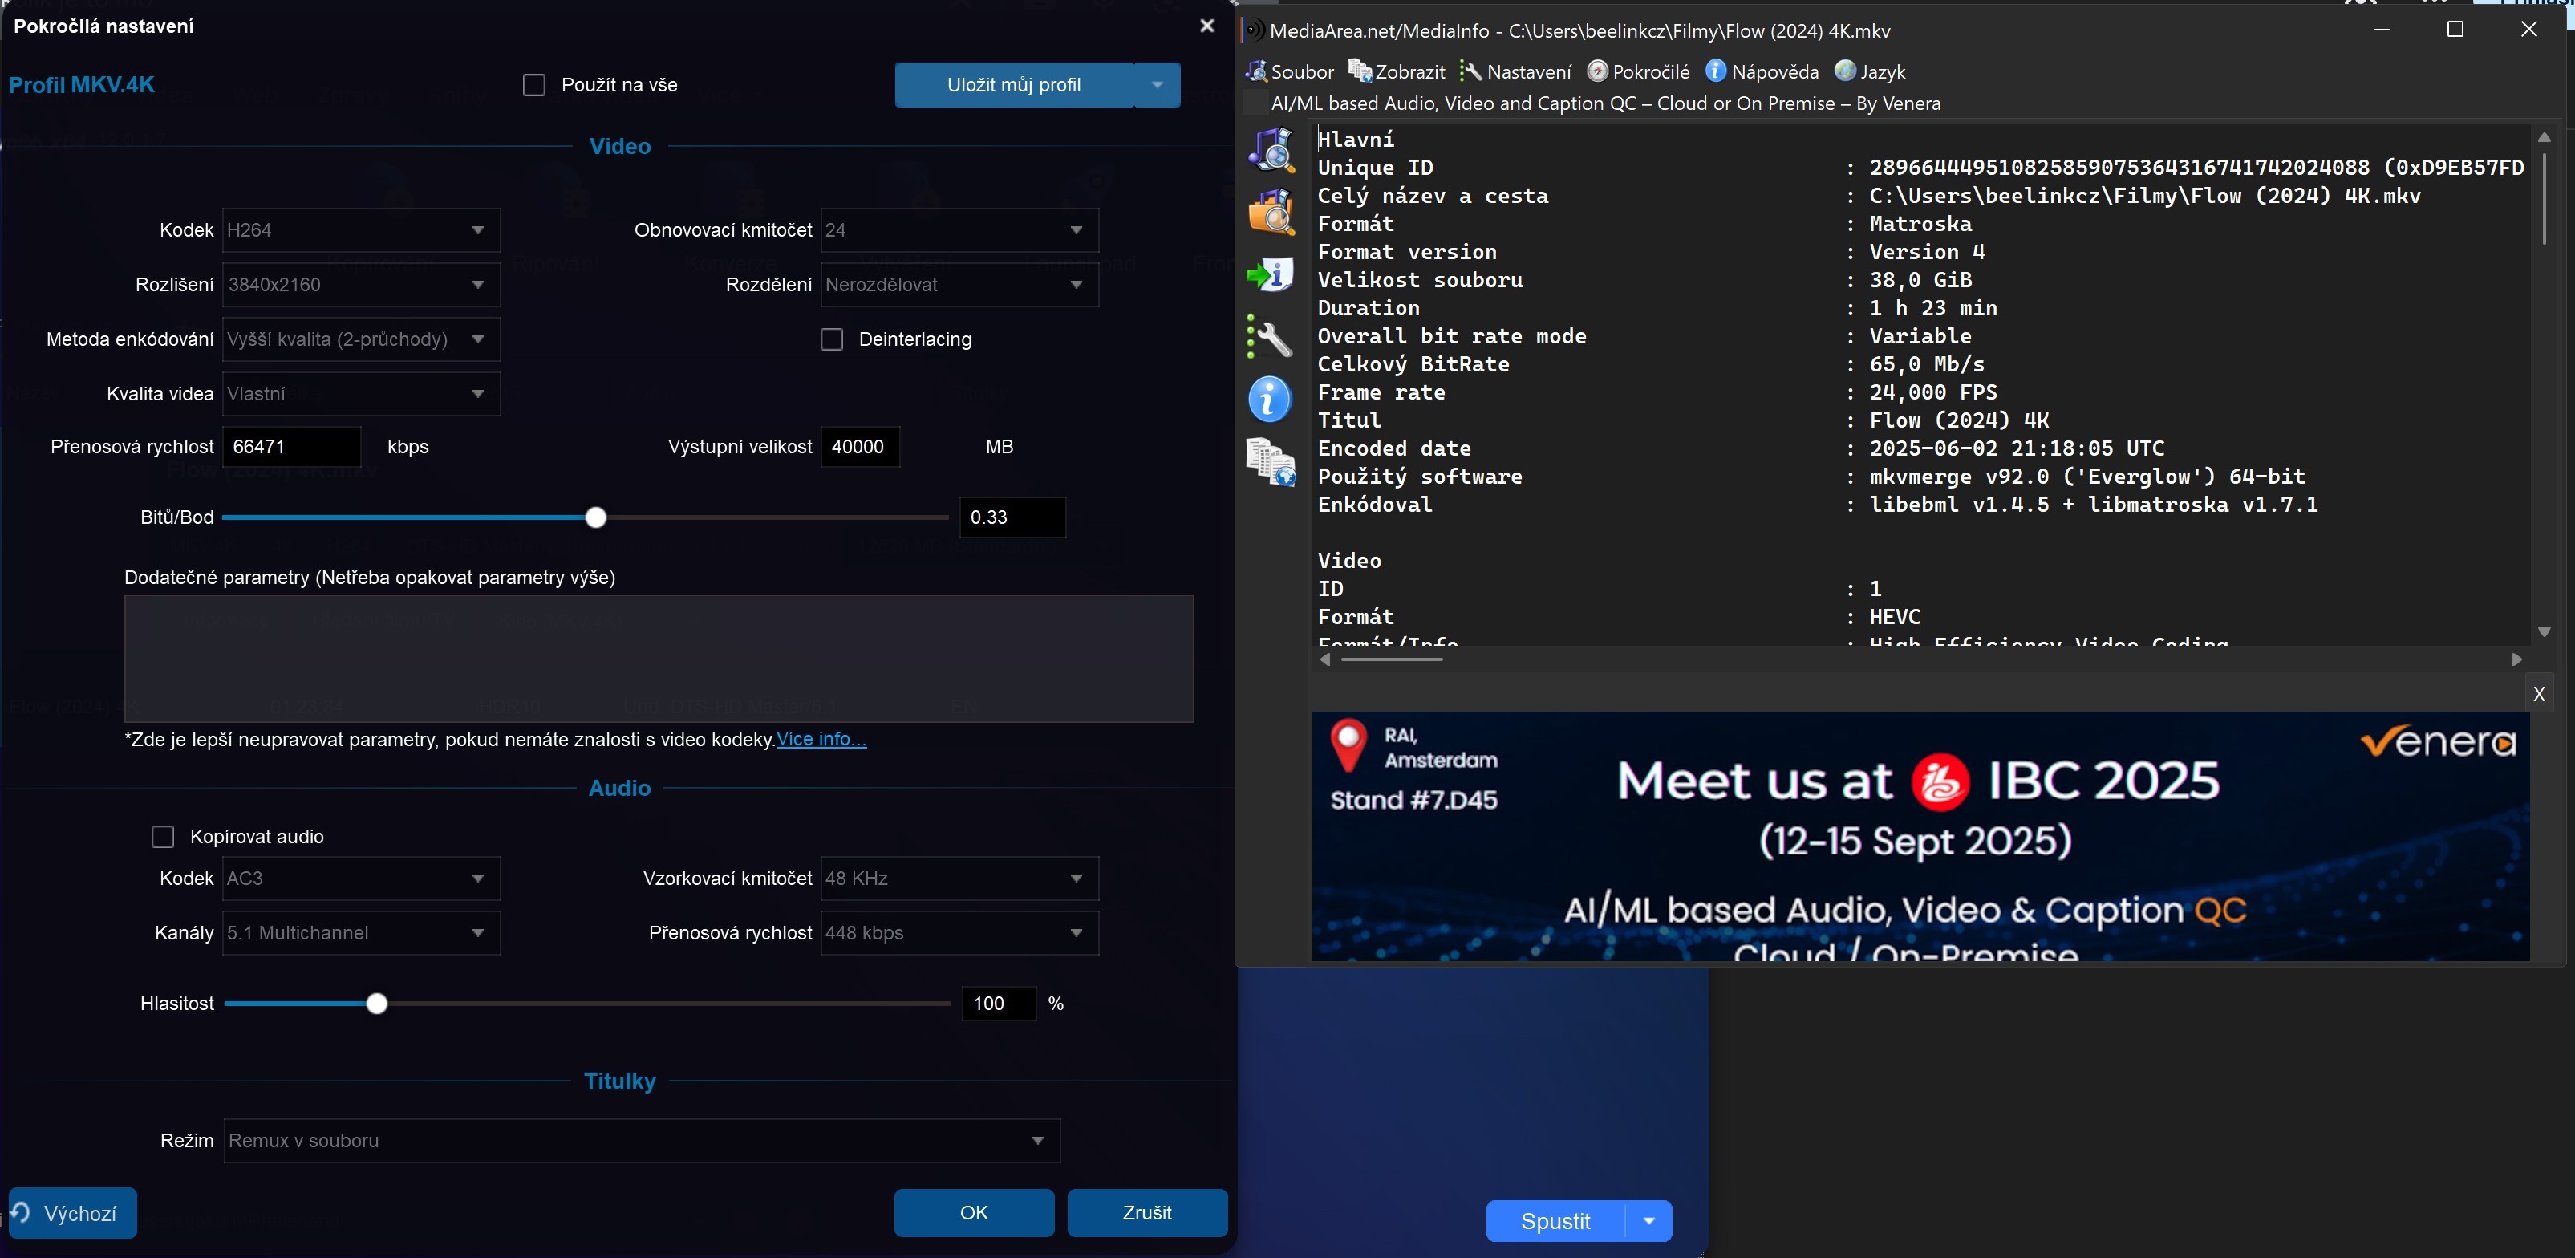Click the Bitů/Bod slider handle
The height and width of the screenshot is (1258, 2575).
[x=596, y=517]
